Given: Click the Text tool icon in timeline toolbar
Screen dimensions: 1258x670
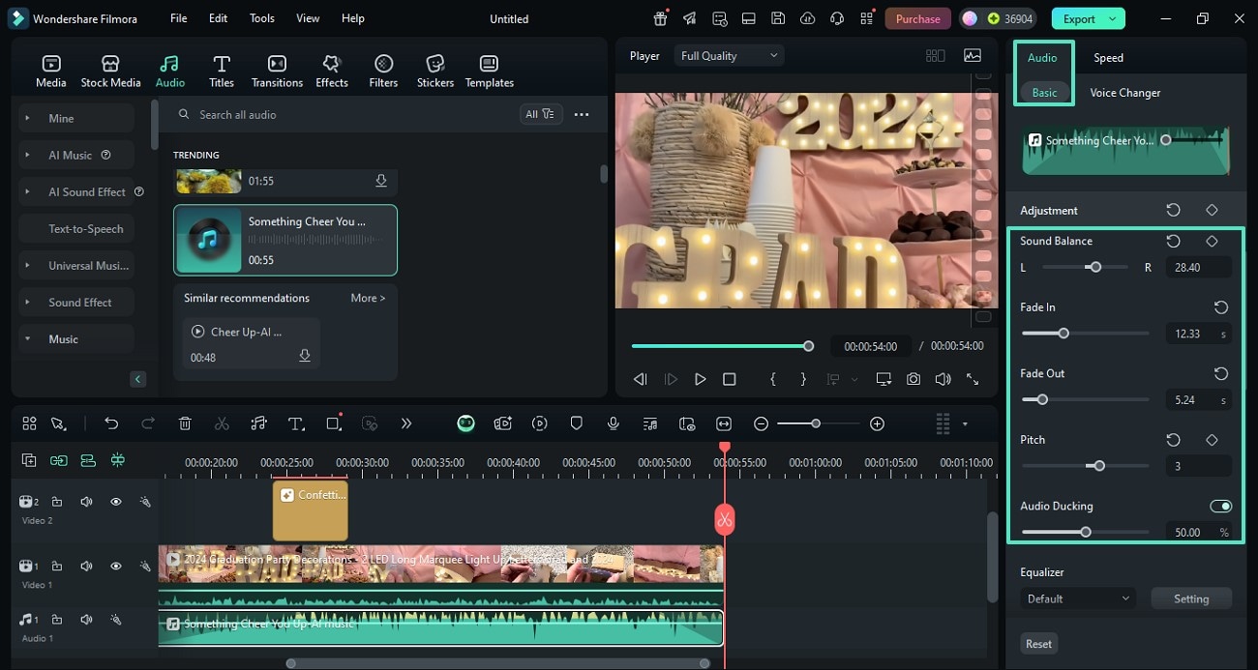Looking at the screenshot, I should coord(296,423).
